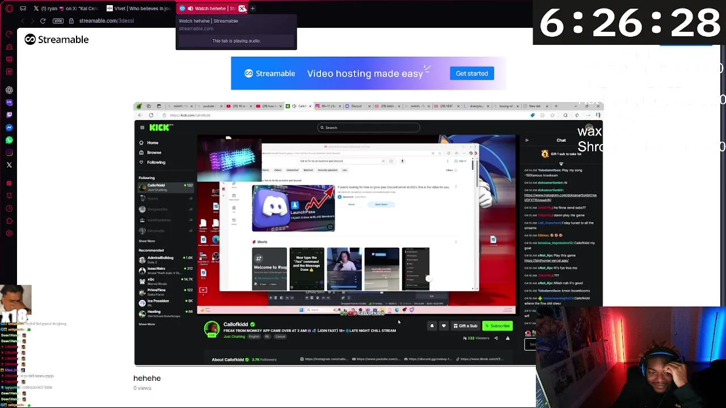Open birdhunter.vercel.app link in chat
Screen dimensions: 726x408
pyautogui.click(x=547, y=261)
